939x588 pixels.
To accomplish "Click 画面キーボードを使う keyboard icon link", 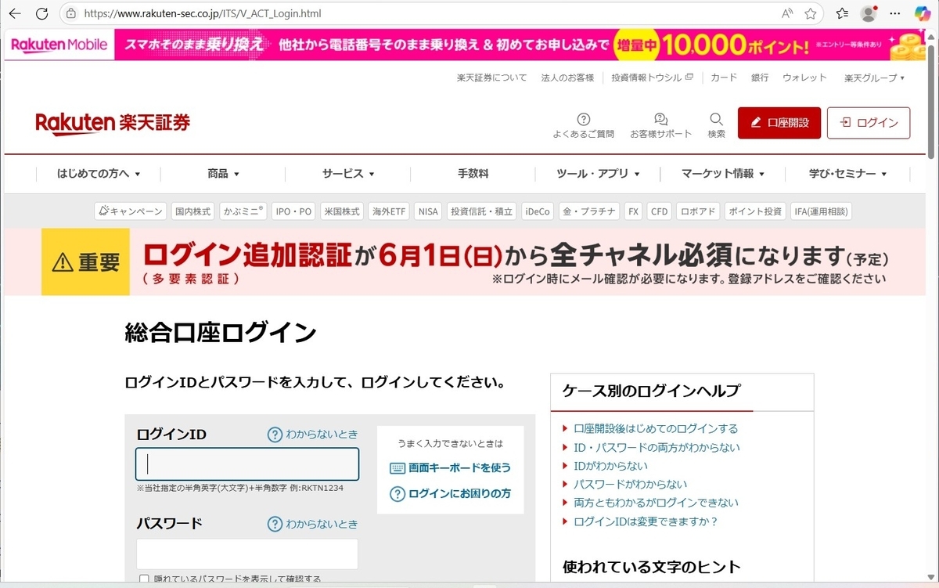I will tap(450, 468).
